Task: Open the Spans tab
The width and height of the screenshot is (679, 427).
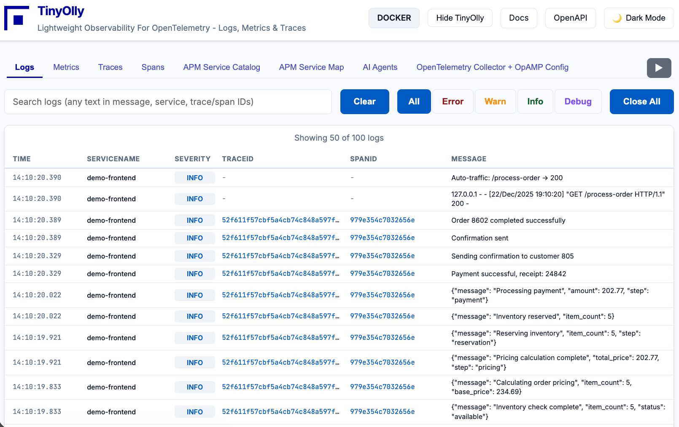Action: 153,67
